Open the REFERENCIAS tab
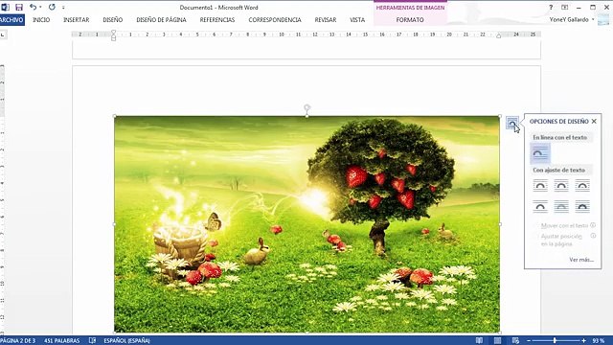 click(x=217, y=19)
